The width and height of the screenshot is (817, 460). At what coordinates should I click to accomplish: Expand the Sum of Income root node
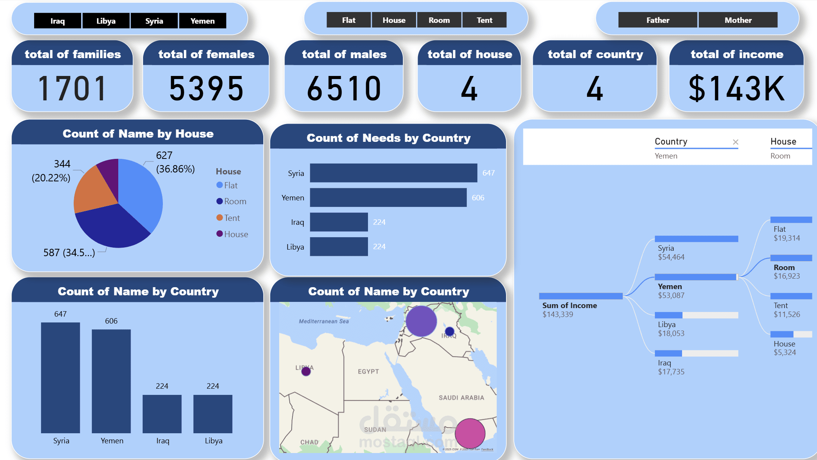tap(581, 296)
